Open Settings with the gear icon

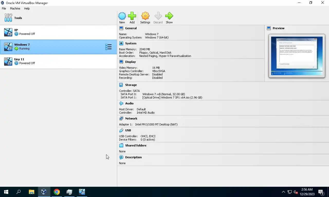145,16
